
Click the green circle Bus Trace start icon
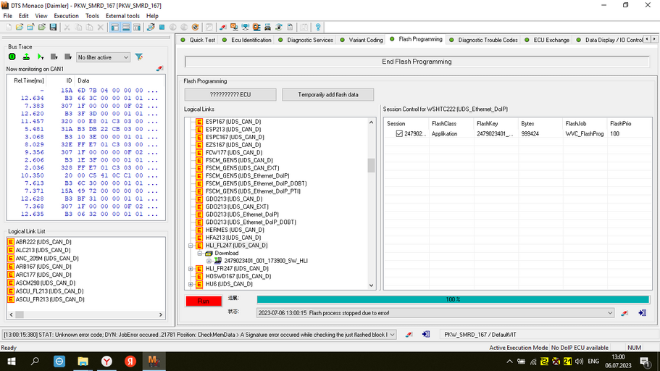pos(12,57)
